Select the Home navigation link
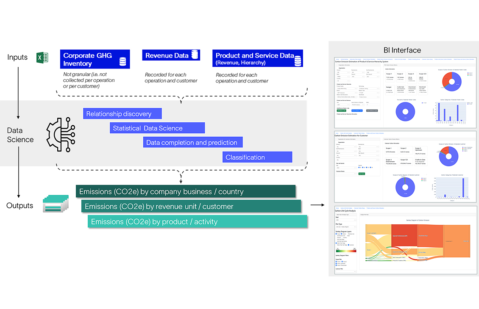The width and height of the screenshot is (479, 309). 337,59
